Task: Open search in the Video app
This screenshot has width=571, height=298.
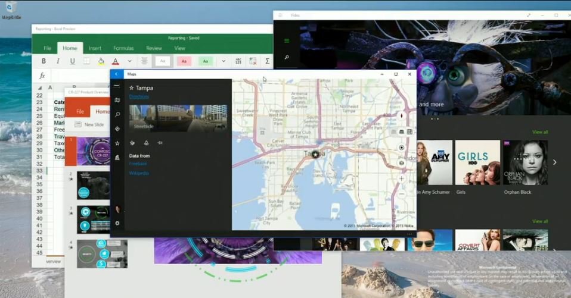Action: click(x=287, y=58)
